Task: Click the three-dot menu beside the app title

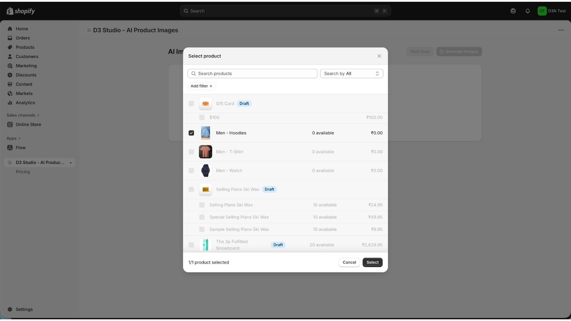Action: pyautogui.click(x=561, y=30)
